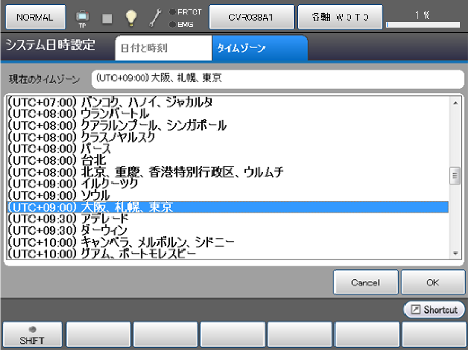Screen dimensions: 468x350
Task: Click the TP teach pendant icon
Action: click(82, 18)
